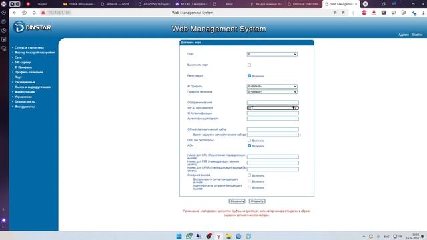Click the red security warning icon in address bar
427x240 pixels.
[43, 13]
